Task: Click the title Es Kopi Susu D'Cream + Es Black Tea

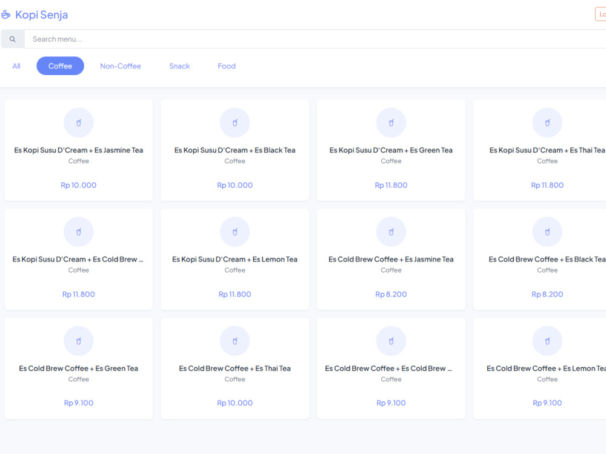Action: pyautogui.click(x=235, y=150)
